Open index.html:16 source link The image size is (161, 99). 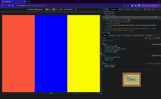156,44
